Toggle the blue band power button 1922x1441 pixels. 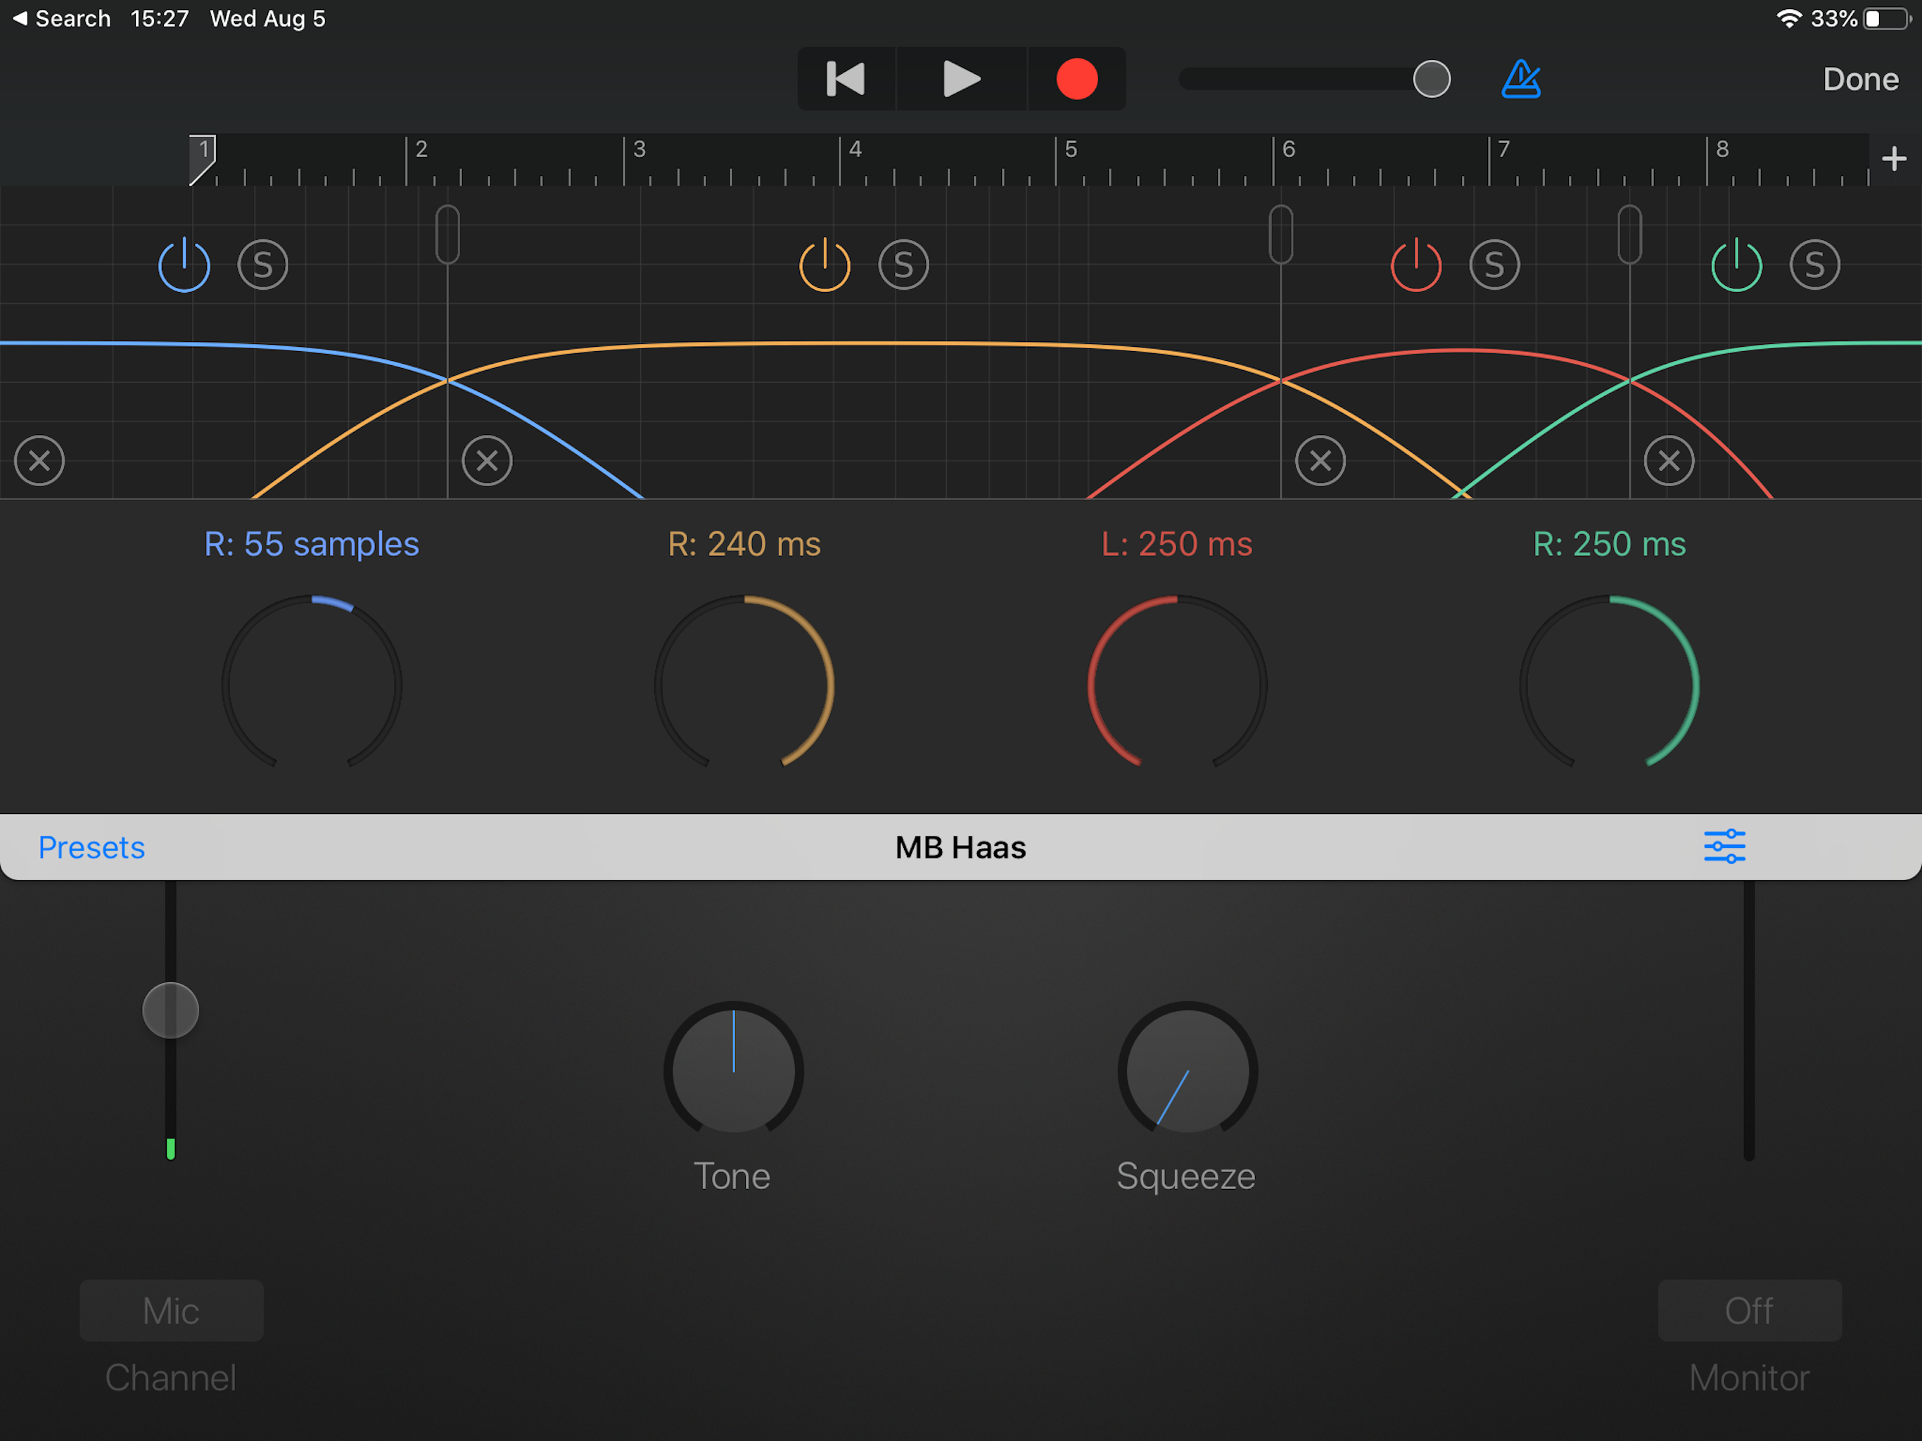(x=184, y=265)
